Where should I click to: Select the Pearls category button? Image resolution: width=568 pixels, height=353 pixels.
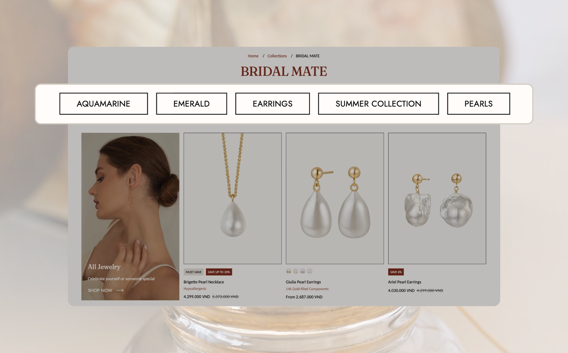click(x=478, y=104)
